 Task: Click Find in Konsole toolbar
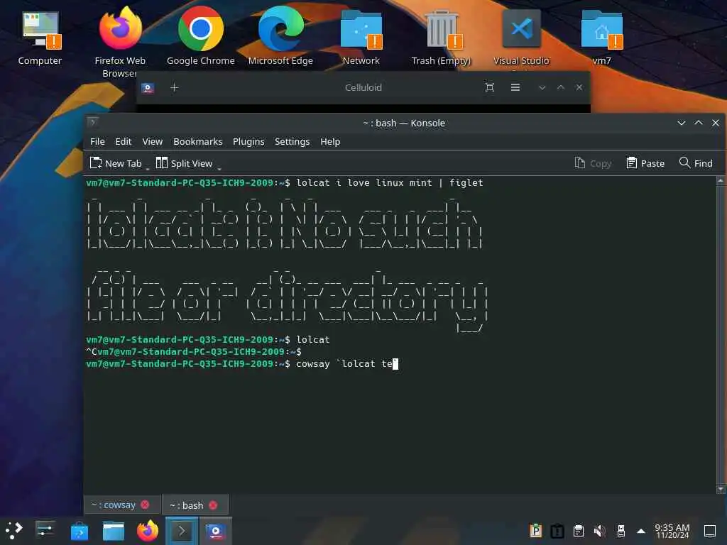pos(696,163)
